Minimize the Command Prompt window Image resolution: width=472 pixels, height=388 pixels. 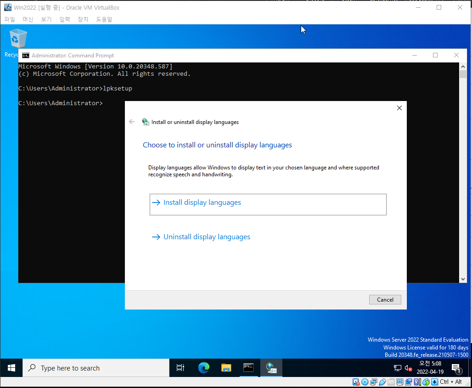click(415, 56)
